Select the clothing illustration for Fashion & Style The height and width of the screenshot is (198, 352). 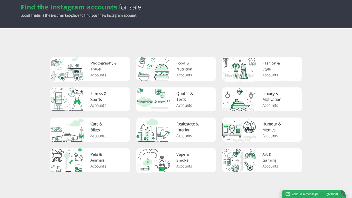(239, 69)
